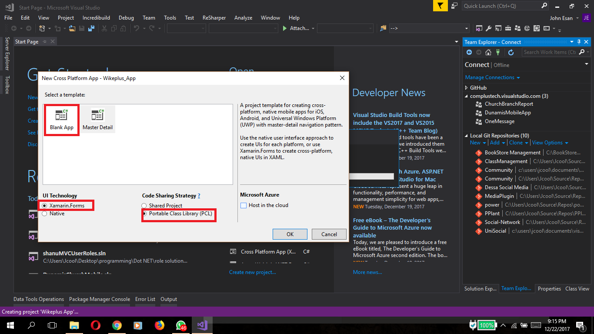Click the Find in Files folder icon
The height and width of the screenshot is (334, 594).
pos(383,28)
